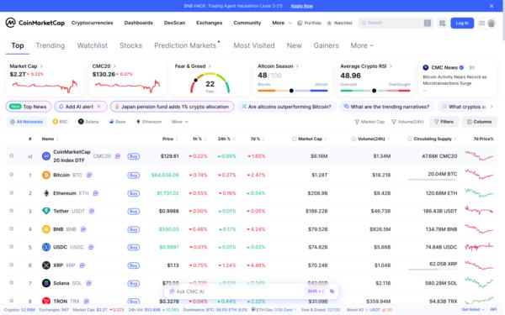Image resolution: width=505 pixels, height=315 pixels.
Task: Click the Bitcoin 7d price sparkline
Action: coord(479,174)
